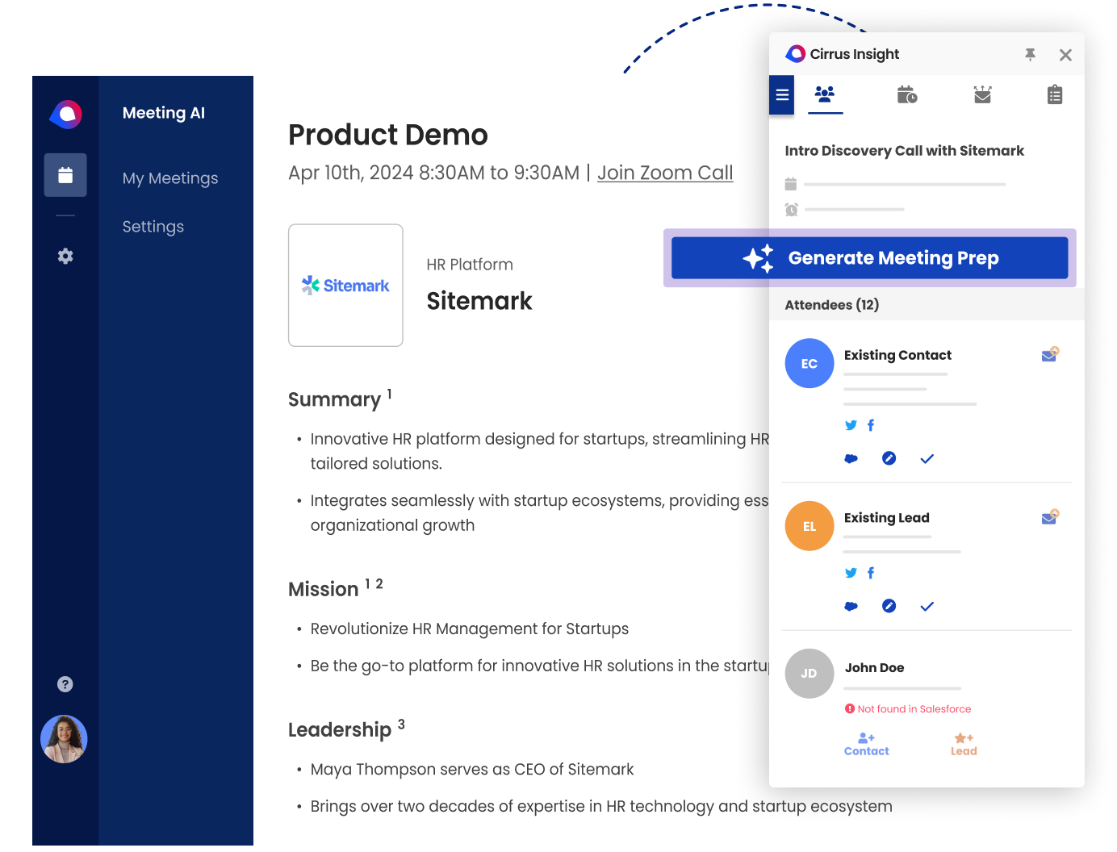Edit Existing Contact using the pencil icon

tap(889, 458)
